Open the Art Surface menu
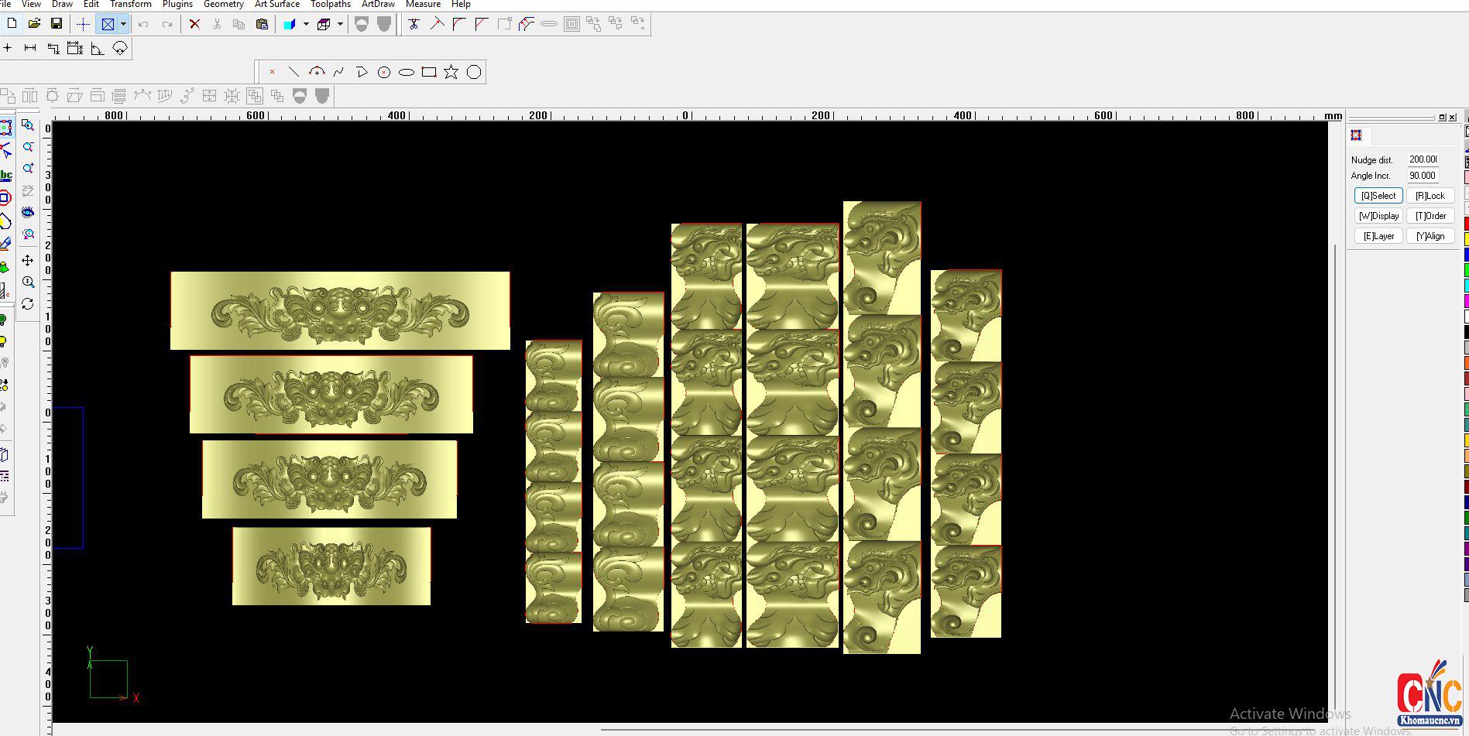1469x736 pixels. click(276, 5)
